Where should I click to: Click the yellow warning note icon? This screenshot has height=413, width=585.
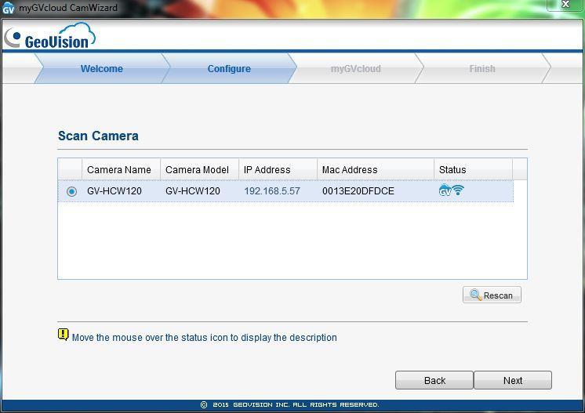tap(63, 335)
